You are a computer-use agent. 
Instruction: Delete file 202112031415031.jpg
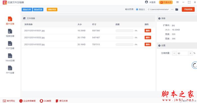click(148, 31)
